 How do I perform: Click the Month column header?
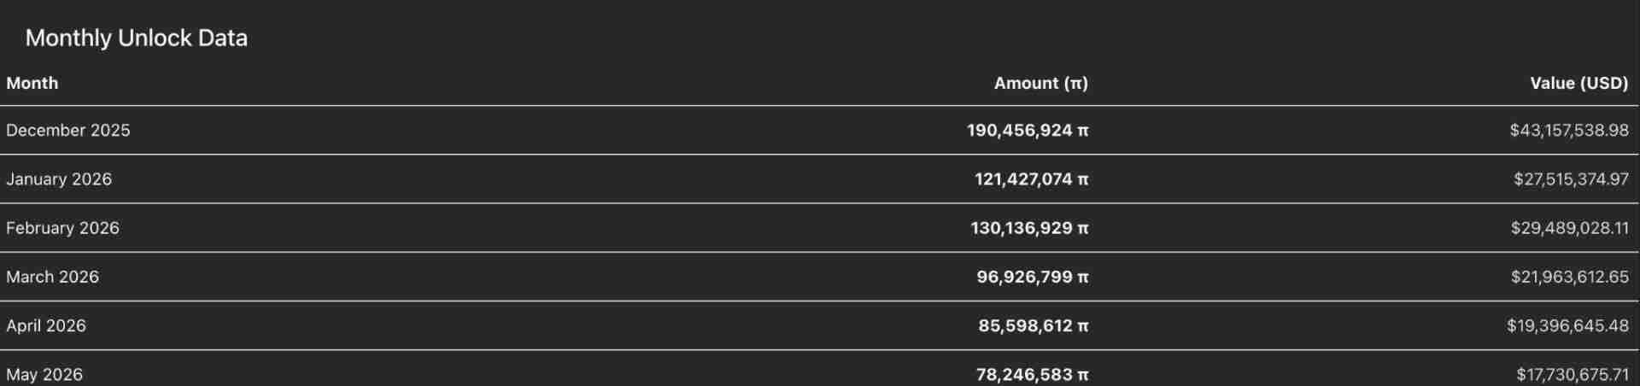[x=32, y=83]
